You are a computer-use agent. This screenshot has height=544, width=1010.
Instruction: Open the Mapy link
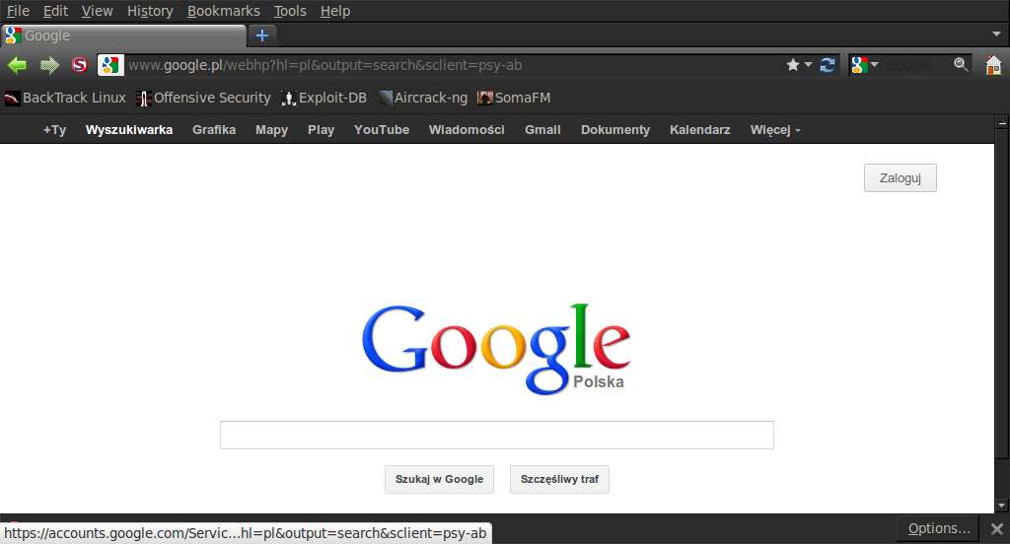click(x=272, y=130)
